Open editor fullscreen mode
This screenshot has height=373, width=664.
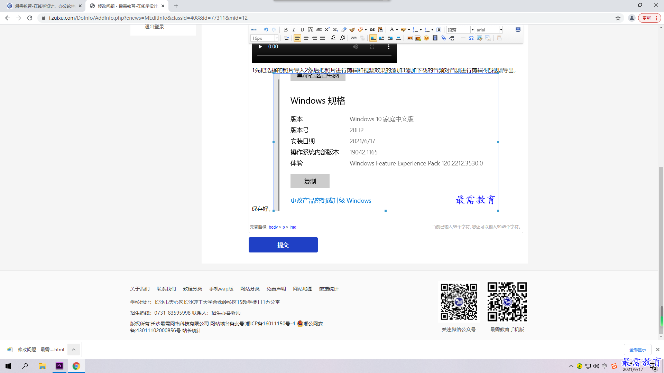tap(518, 30)
